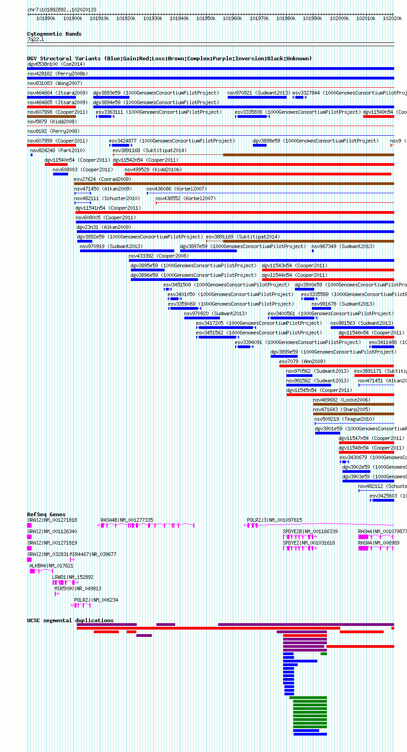Open nsv499529 (Kidd2010b) variant
Screen dimensions: 407x752
tap(153, 169)
